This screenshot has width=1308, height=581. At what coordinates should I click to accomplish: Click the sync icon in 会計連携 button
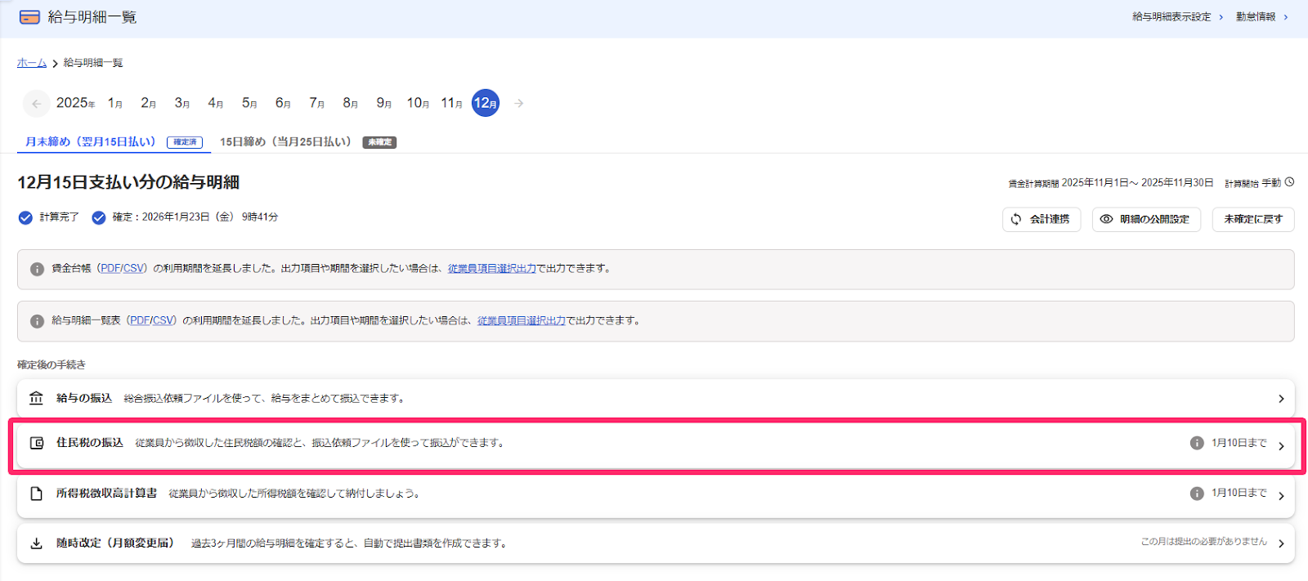click(1016, 219)
